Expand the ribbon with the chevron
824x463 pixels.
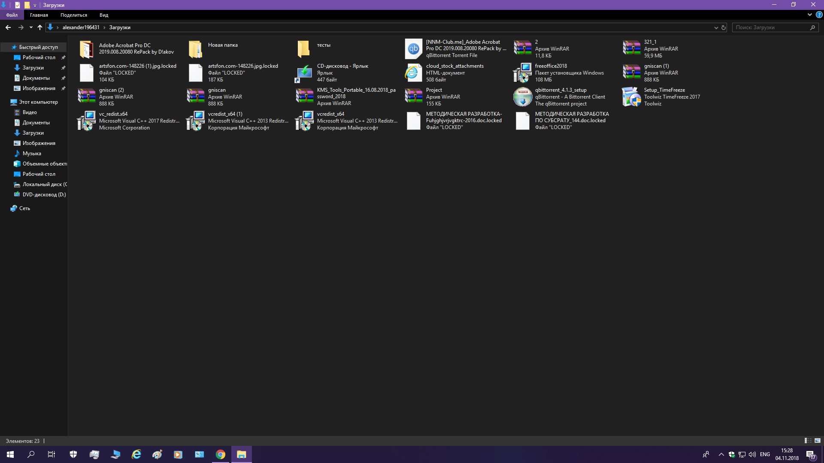810,15
